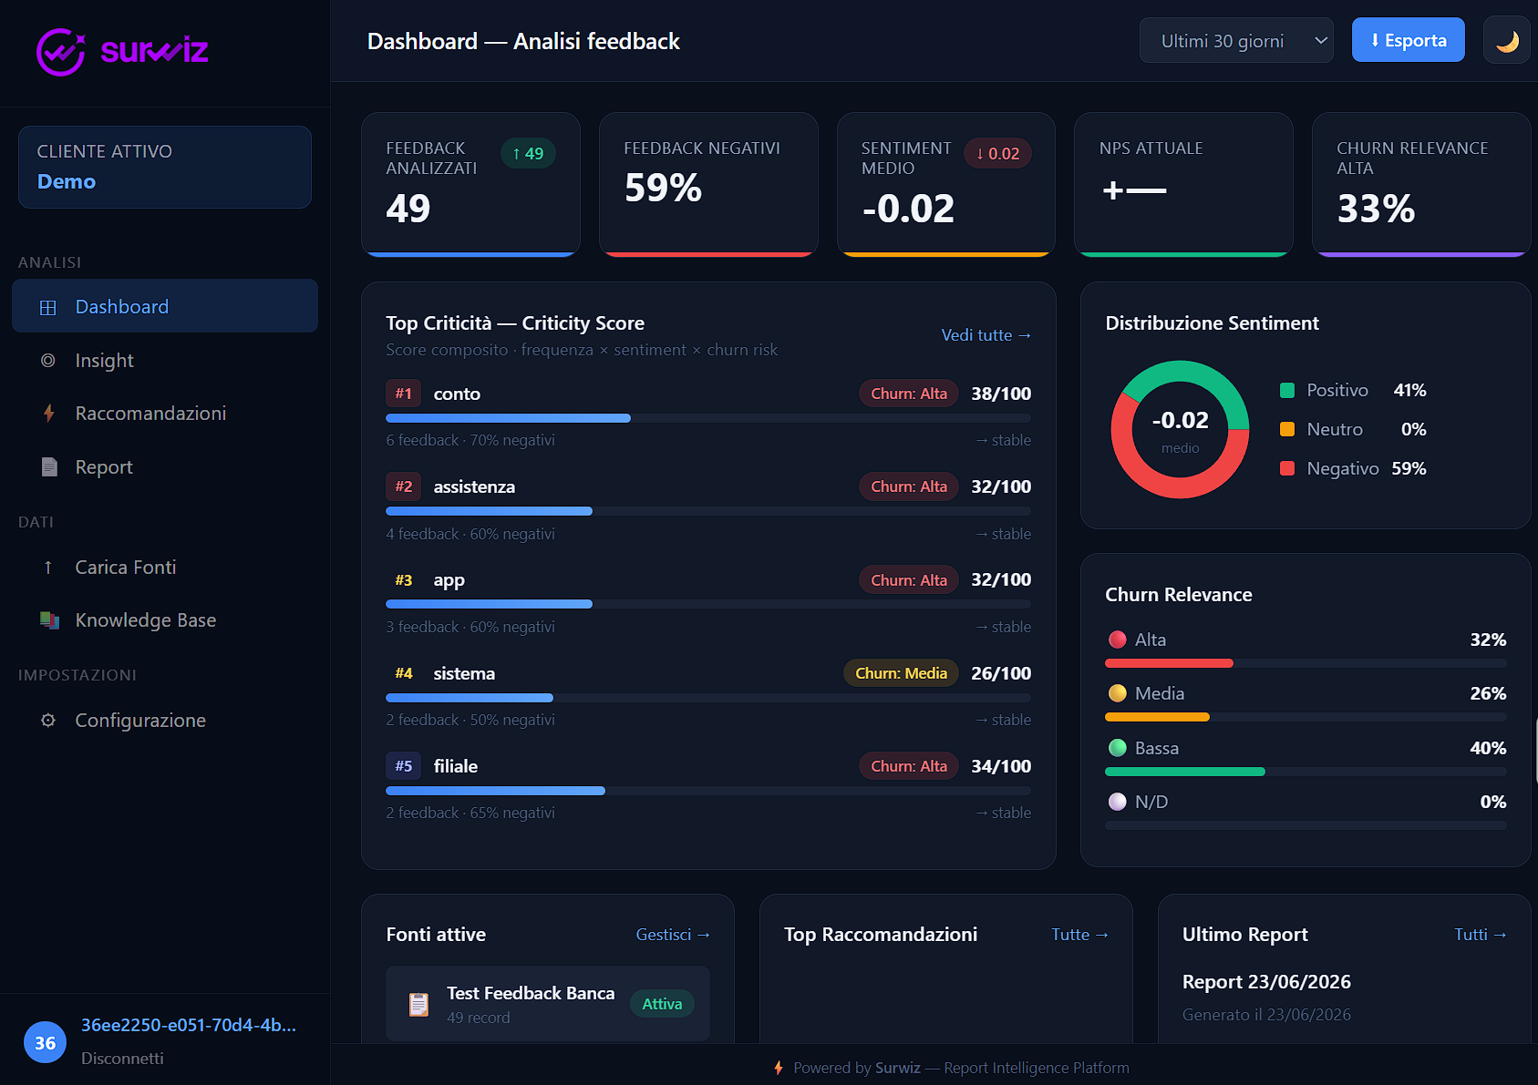Click the Carica Fonti upload arrow icon

pos(48,568)
